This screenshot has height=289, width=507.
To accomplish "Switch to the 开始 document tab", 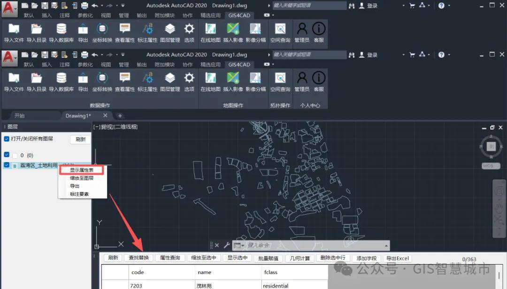I will [x=19, y=116].
